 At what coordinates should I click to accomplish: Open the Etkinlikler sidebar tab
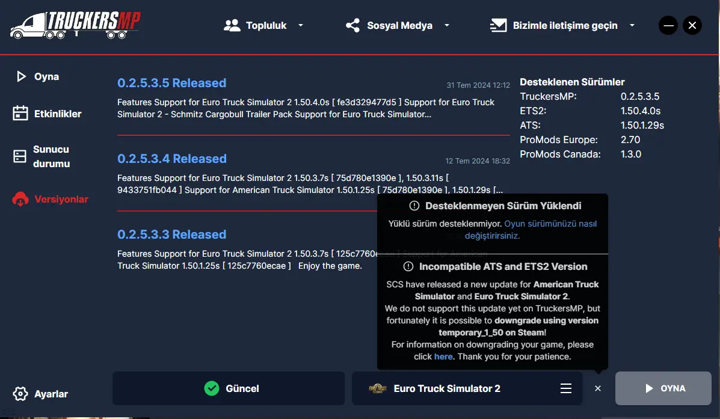click(x=48, y=114)
